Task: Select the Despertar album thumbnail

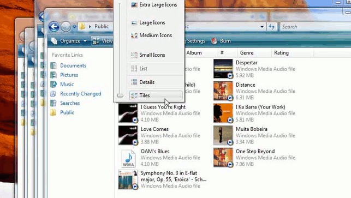Action: 223,69
